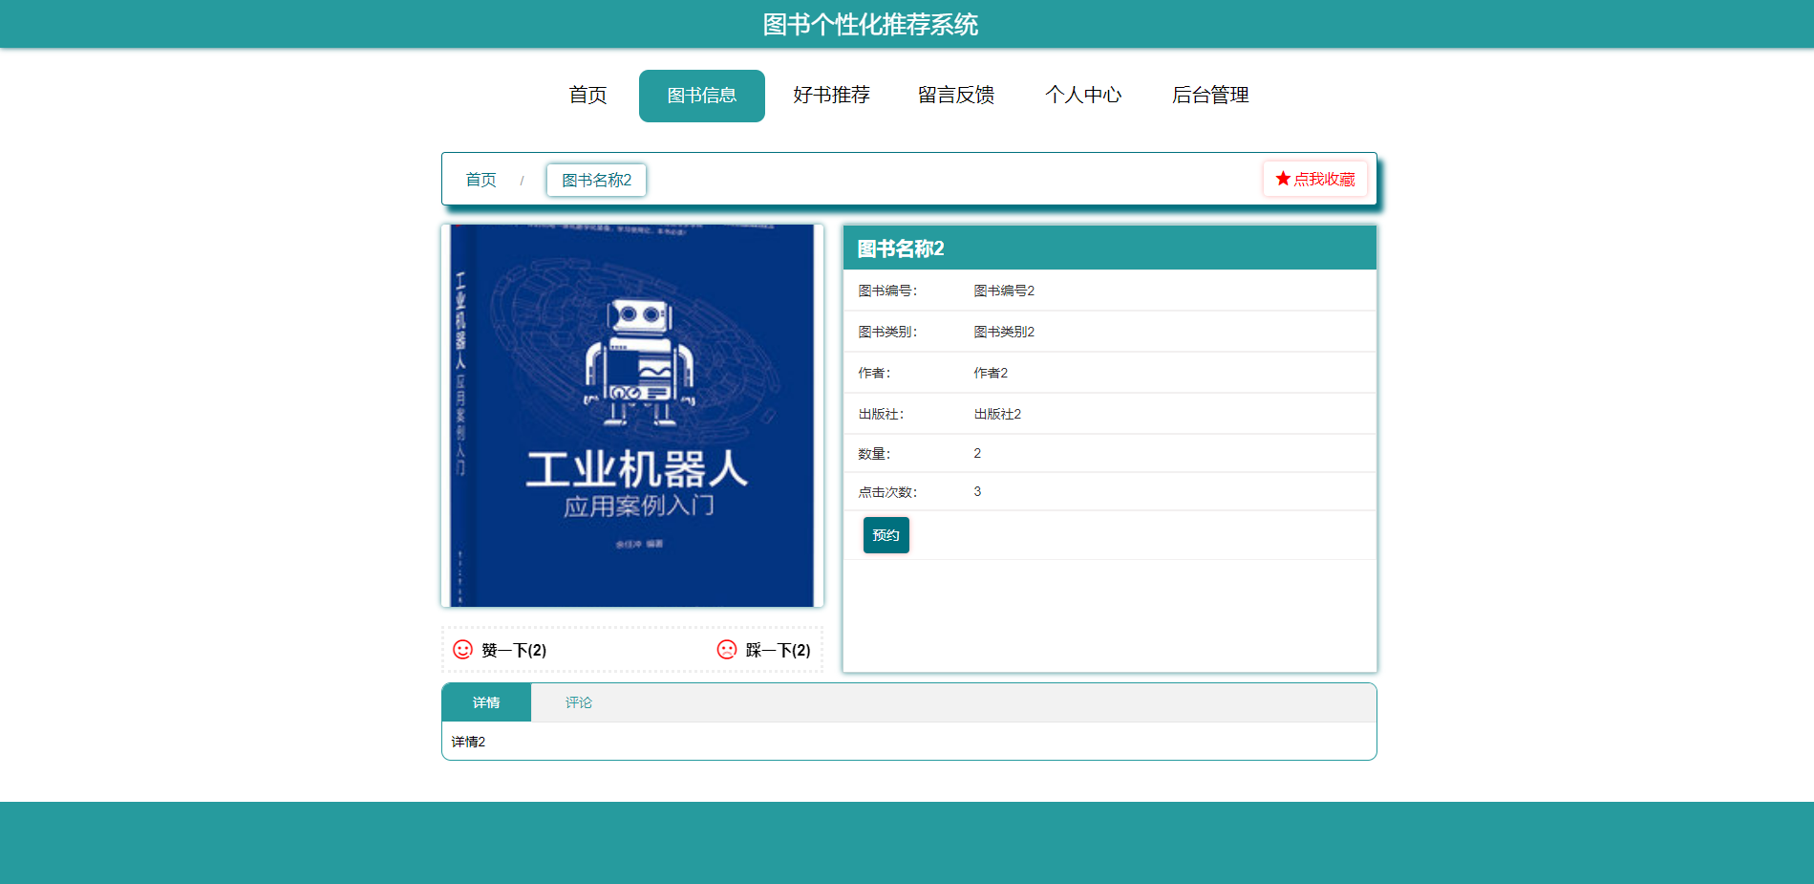The height and width of the screenshot is (884, 1814).
Task: Click the 点击次数: label
Action: click(x=887, y=492)
